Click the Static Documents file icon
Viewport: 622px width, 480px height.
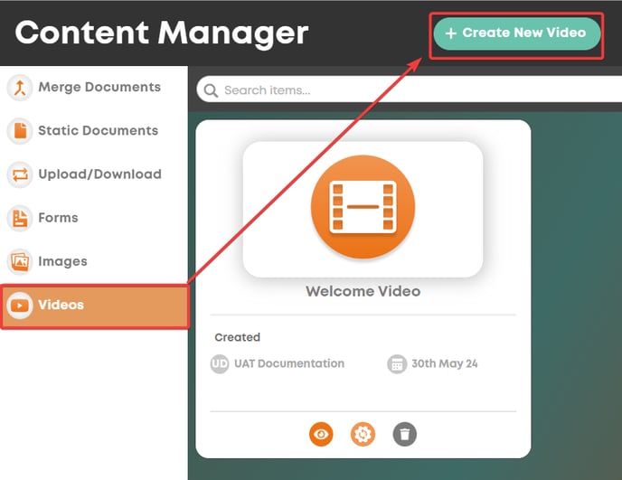[20, 131]
